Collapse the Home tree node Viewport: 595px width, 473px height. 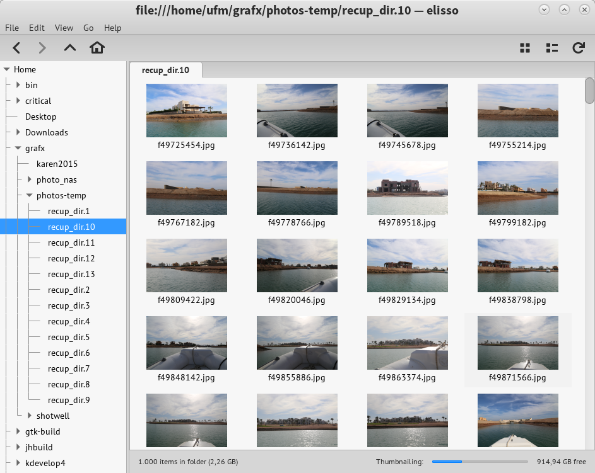(6, 69)
